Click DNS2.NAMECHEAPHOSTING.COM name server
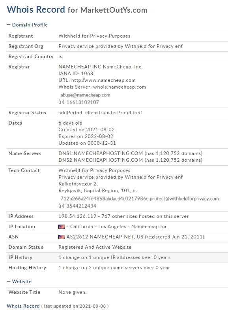 (x=101, y=160)
